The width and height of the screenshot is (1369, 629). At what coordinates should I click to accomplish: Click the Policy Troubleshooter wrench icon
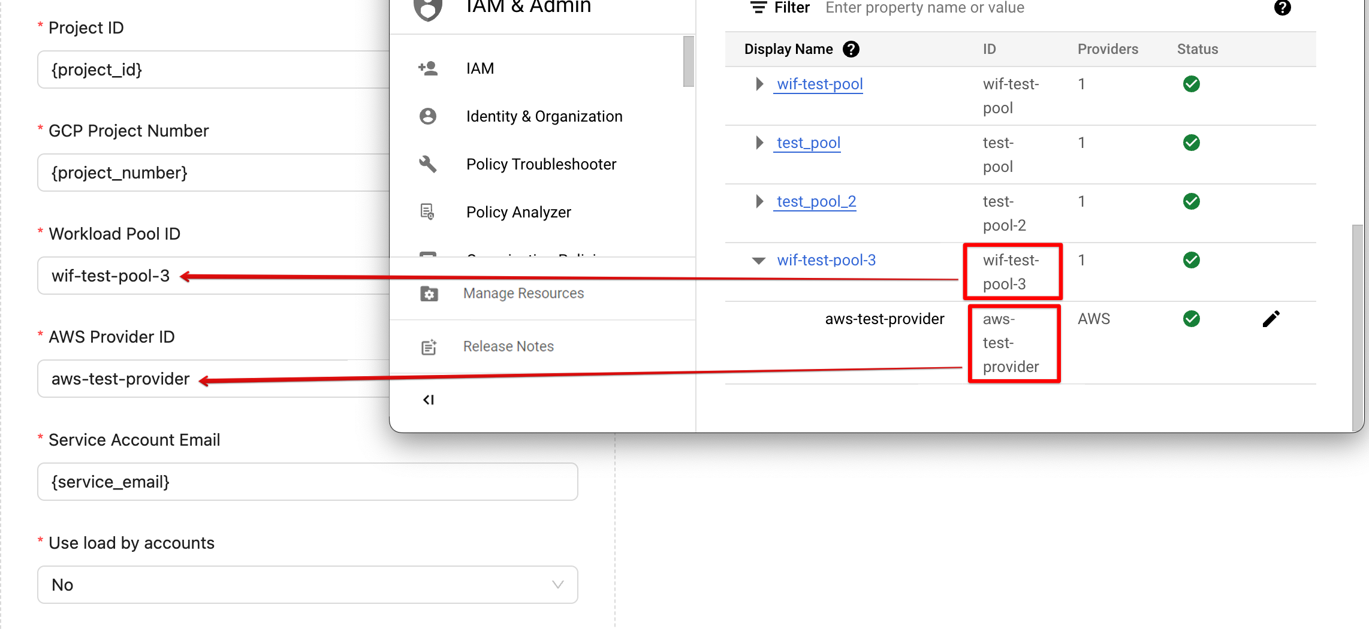pyautogui.click(x=428, y=164)
